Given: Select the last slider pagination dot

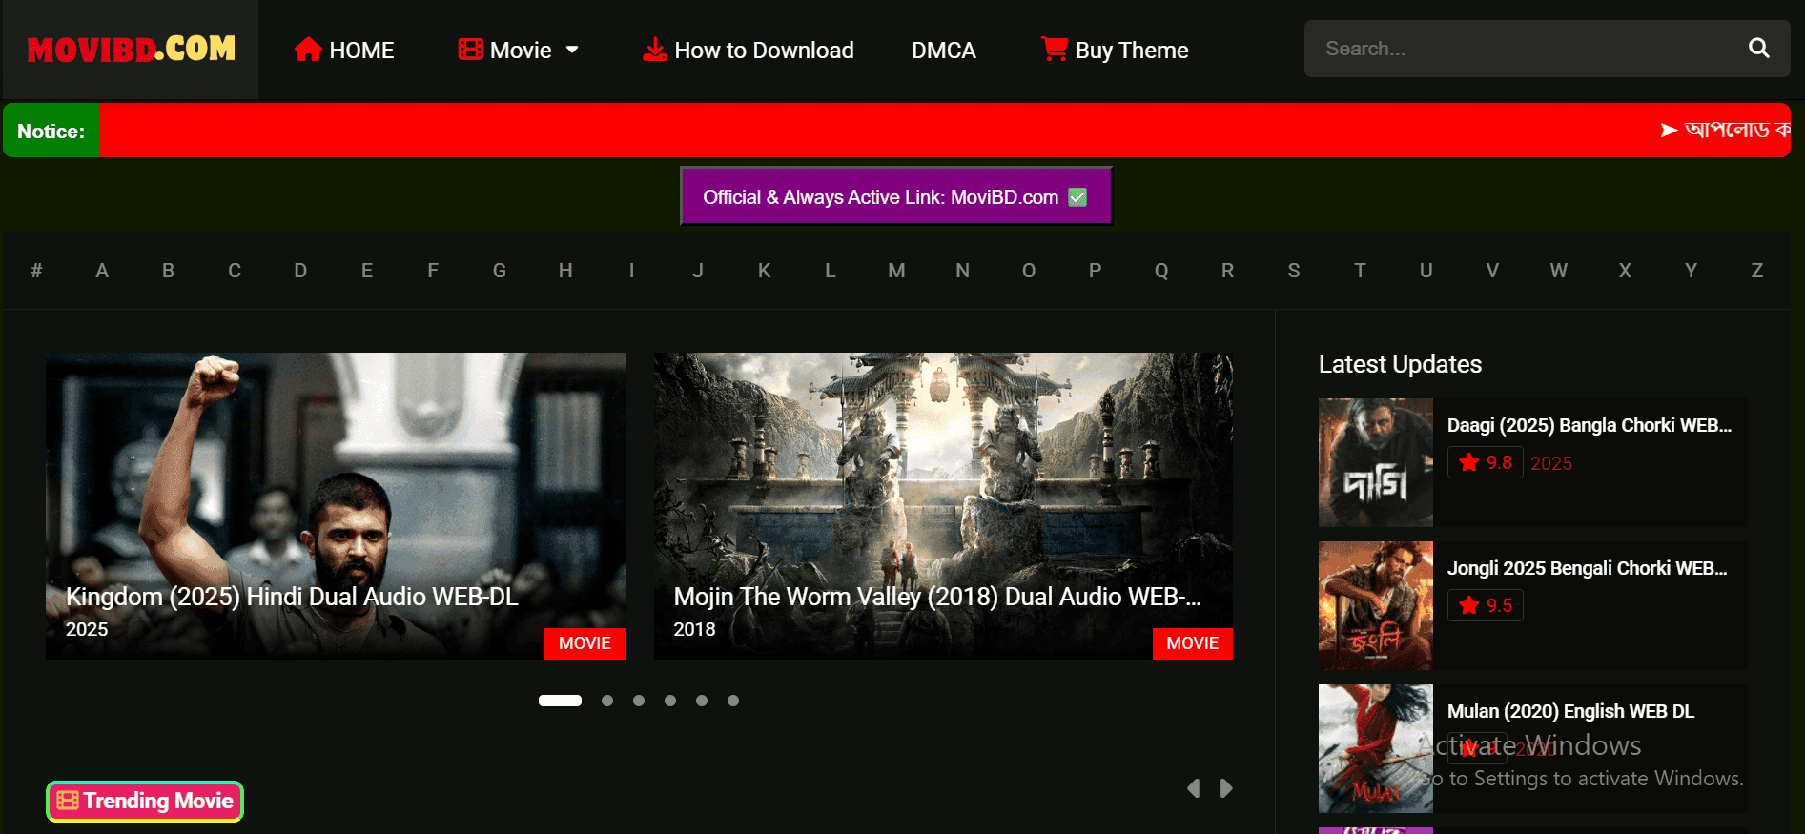Looking at the screenshot, I should tap(733, 701).
